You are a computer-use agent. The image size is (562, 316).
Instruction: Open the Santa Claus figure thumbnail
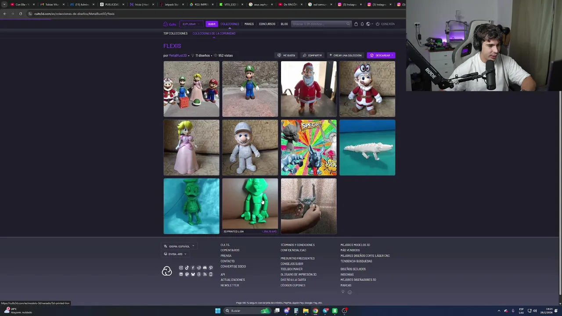point(309,89)
